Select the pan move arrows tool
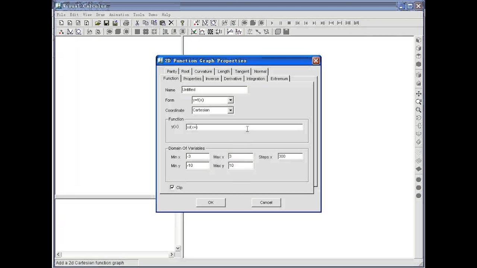Image resolution: width=477 pixels, height=268 pixels. click(x=418, y=94)
